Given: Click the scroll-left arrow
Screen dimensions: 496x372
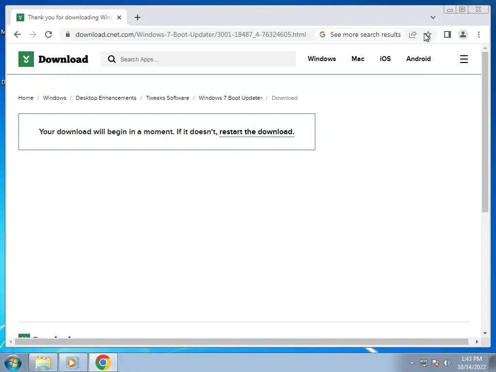Looking at the screenshot, I should tap(11, 341).
